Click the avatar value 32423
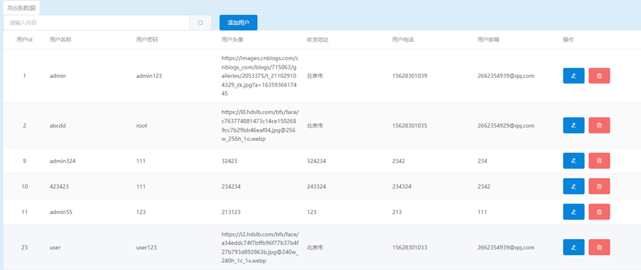This screenshot has height=270, width=641. (x=229, y=161)
